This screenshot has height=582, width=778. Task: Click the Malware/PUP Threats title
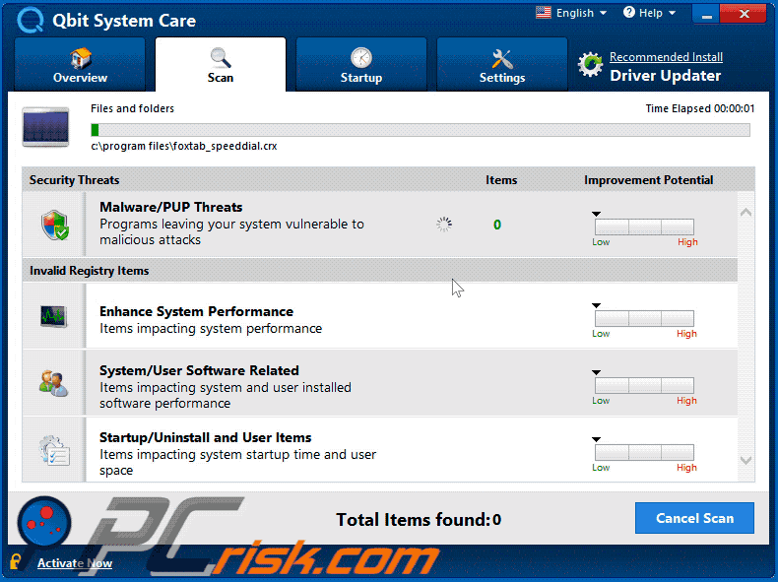click(x=171, y=207)
